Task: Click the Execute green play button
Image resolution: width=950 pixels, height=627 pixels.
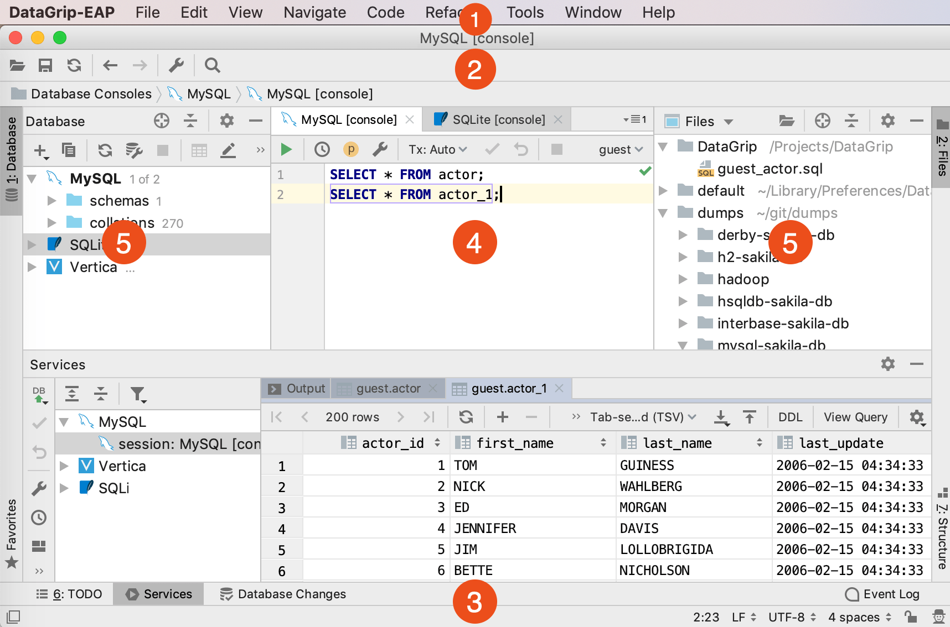Action: click(x=286, y=149)
